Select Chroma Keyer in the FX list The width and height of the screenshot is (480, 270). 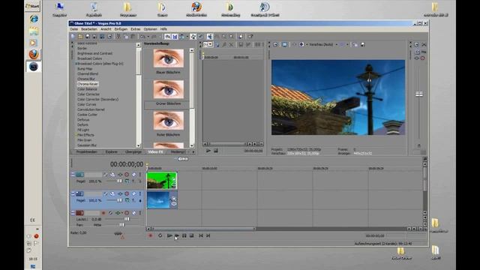[88, 84]
